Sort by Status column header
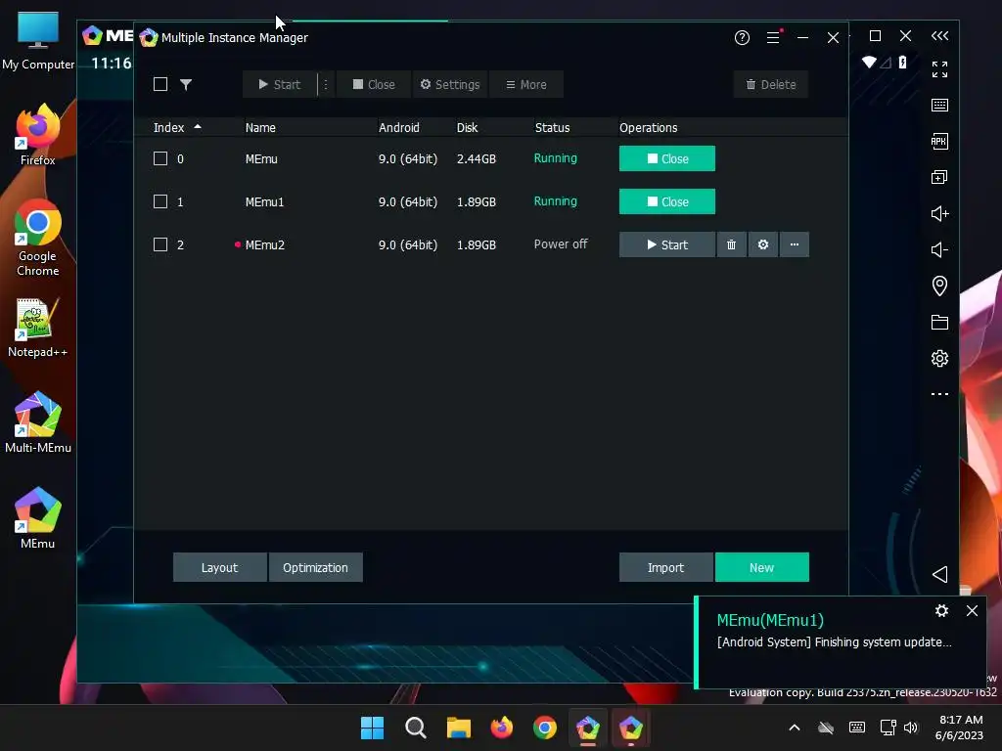The image size is (1002, 751). click(552, 128)
